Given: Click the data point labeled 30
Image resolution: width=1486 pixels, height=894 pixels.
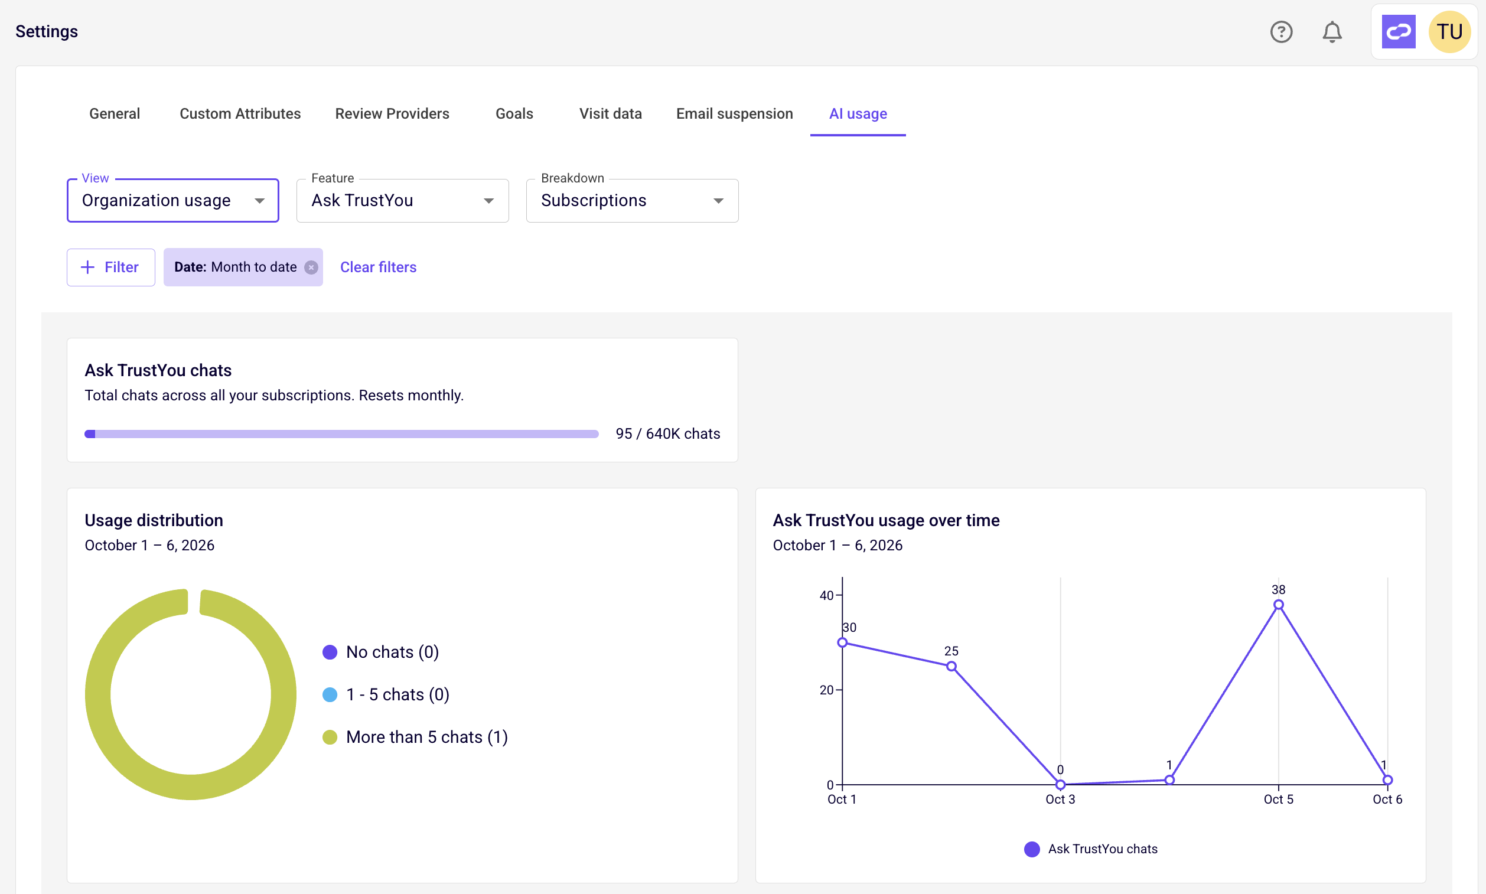Looking at the screenshot, I should coord(842,643).
